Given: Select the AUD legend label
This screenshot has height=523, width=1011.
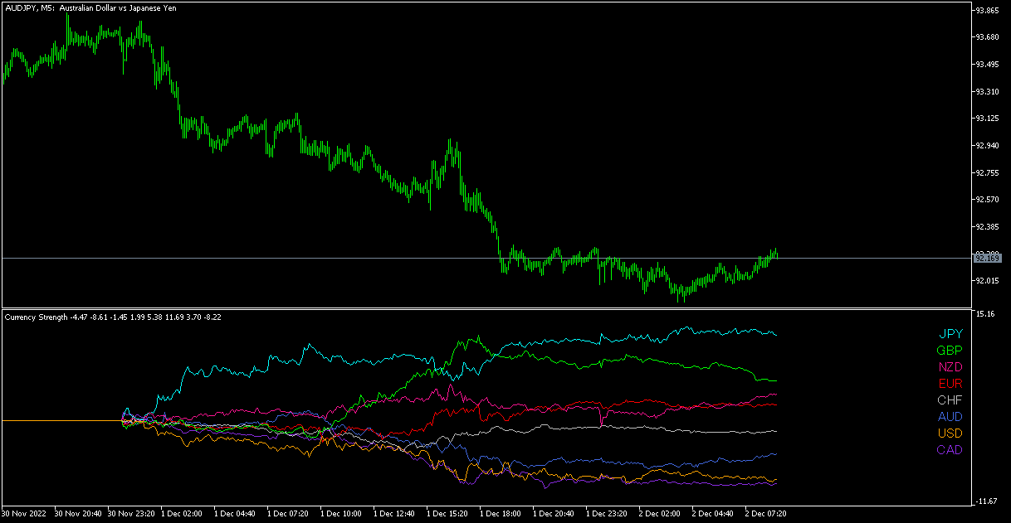Looking at the screenshot, I should pos(950,417).
